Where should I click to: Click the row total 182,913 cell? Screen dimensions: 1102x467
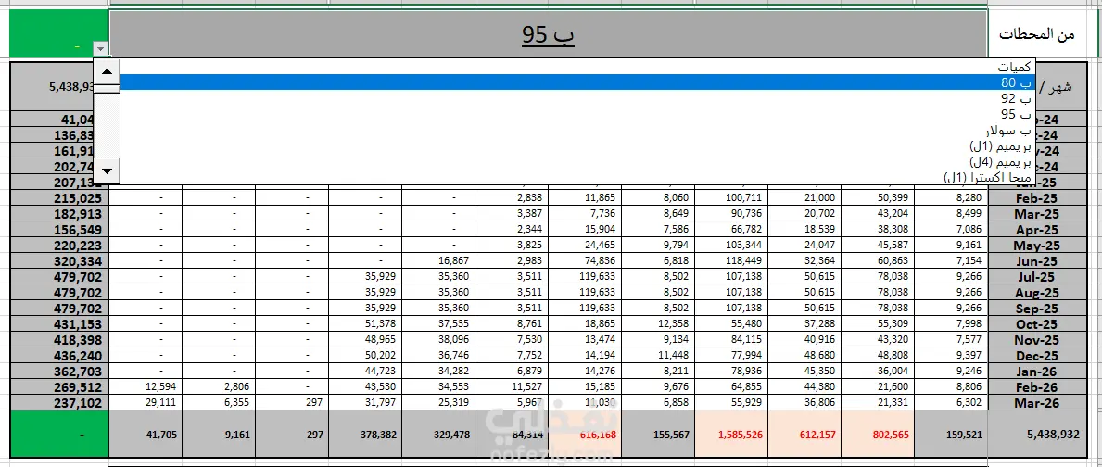coord(59,213)
